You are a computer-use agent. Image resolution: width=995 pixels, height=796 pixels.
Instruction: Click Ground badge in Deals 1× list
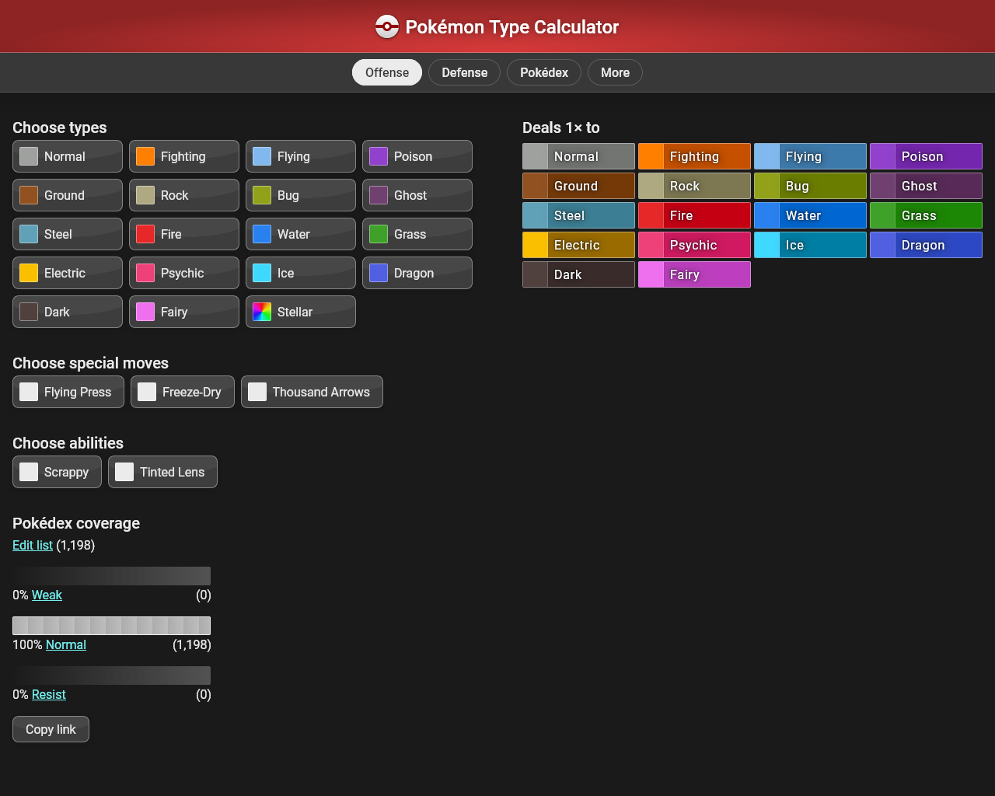578,186
